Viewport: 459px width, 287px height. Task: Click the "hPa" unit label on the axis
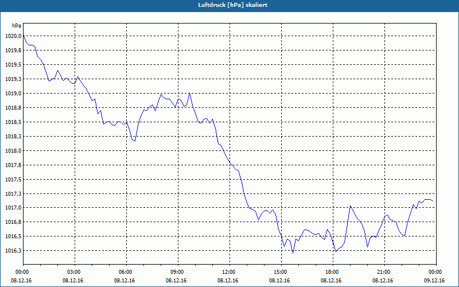coord(17,26)
